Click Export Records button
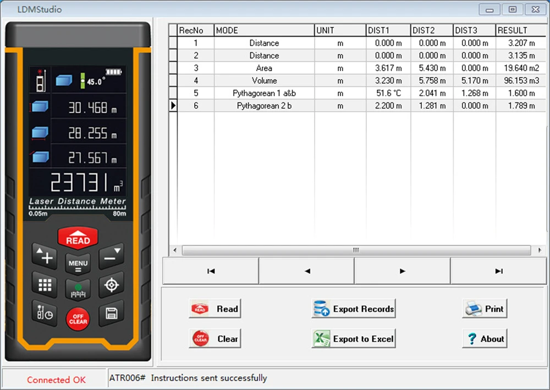 [353, 309]
